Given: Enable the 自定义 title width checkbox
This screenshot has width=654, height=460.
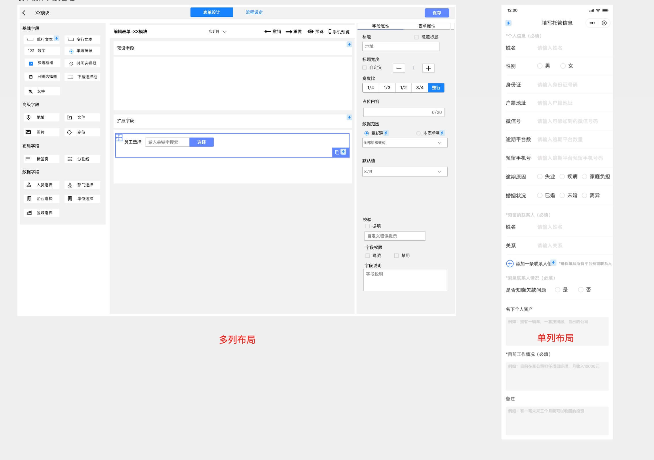Looking at the screenshot, I should pyautogui.click(x=364, y=68).
